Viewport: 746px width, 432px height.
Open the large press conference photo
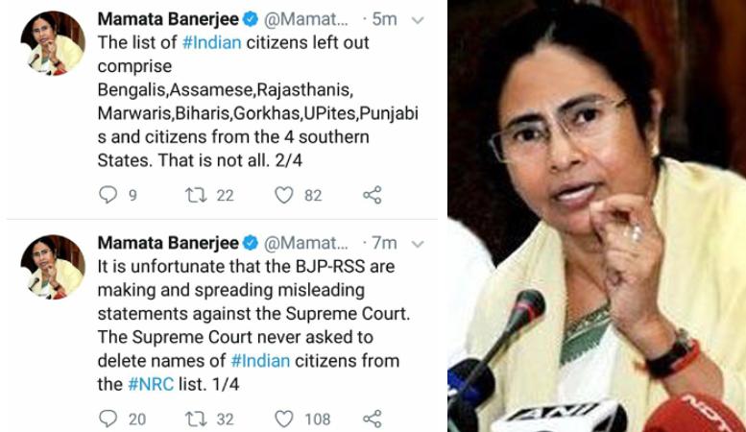pyautogui.click(x=596, y=216)
